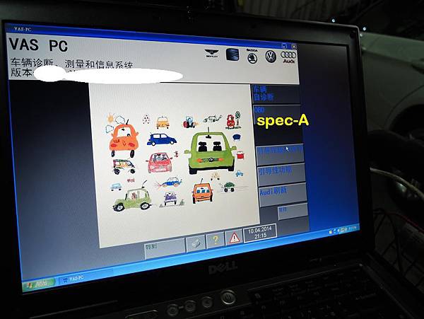This screenshot has width=424, height=319.
Task: Close the VAS-PC window
Action: 294,46
